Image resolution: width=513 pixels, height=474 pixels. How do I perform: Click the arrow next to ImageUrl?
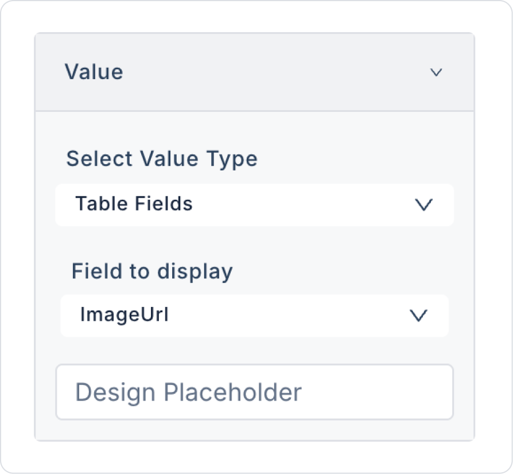pyautogui.click(x=418, y=315)
